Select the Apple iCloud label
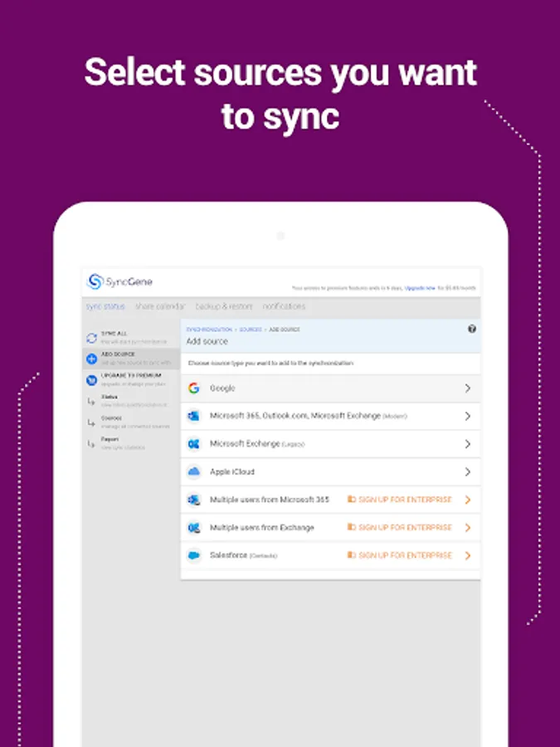560x747 pixels. [x=232, y=471]
